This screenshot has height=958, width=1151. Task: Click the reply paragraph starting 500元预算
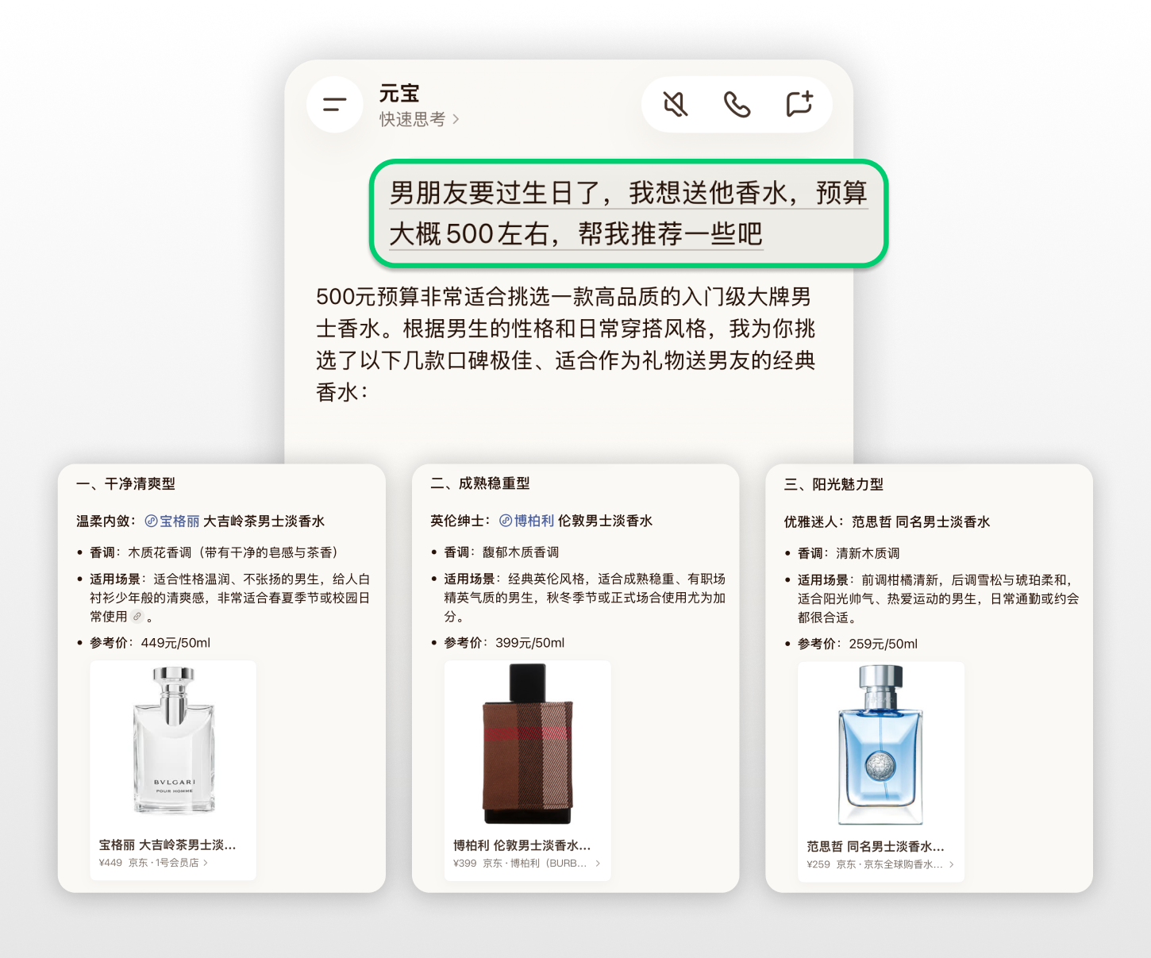566,344
